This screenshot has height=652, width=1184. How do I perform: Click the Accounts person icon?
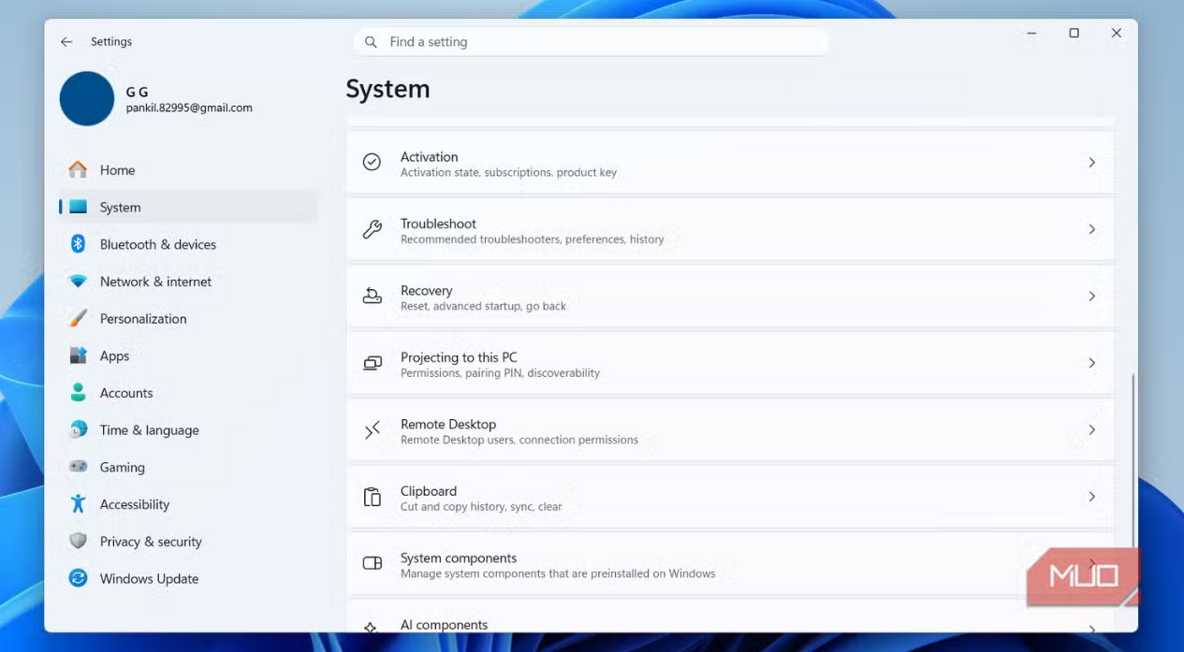click(79, 393)
